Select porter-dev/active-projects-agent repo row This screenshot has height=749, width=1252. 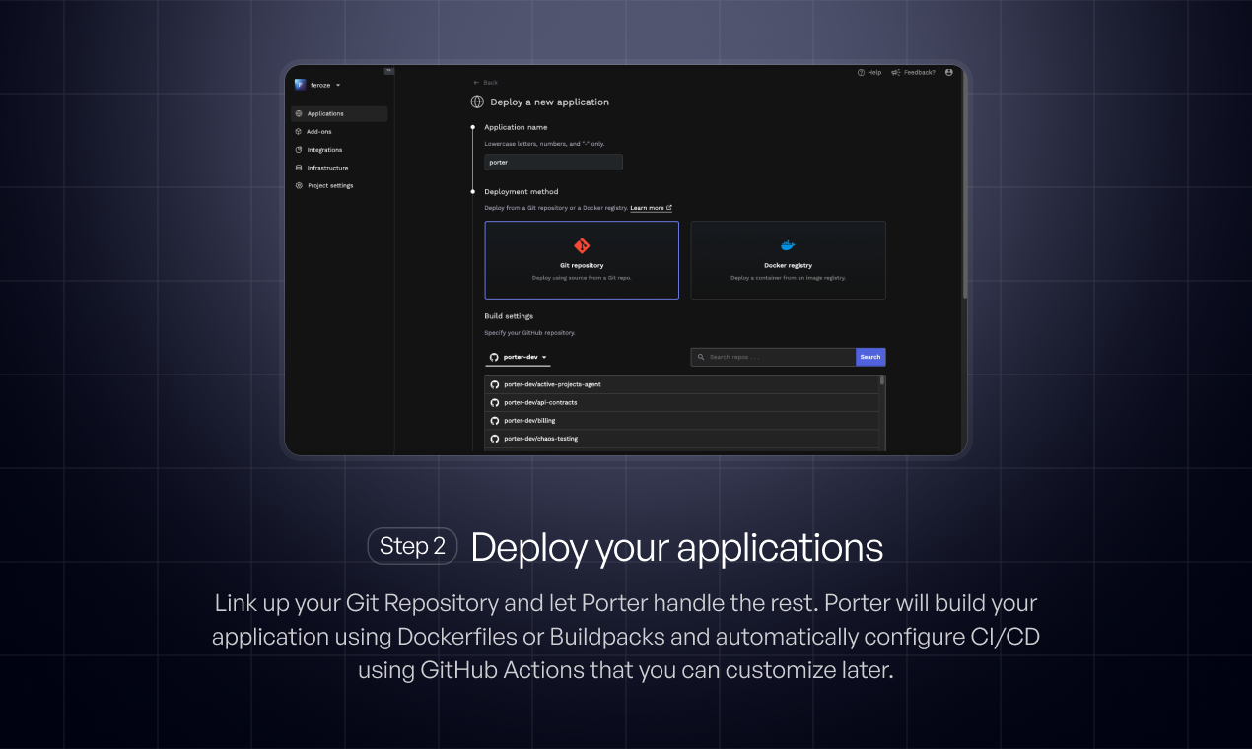coord(682,384)
